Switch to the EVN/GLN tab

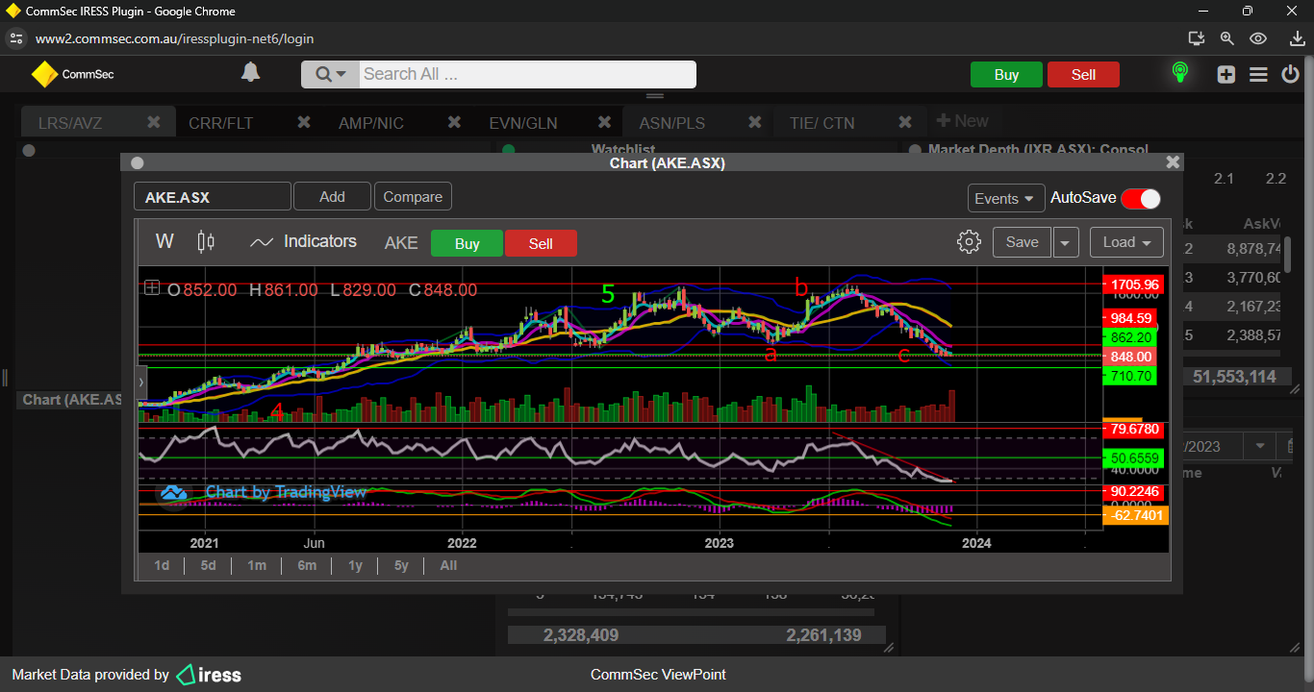[x=522, y=123]
